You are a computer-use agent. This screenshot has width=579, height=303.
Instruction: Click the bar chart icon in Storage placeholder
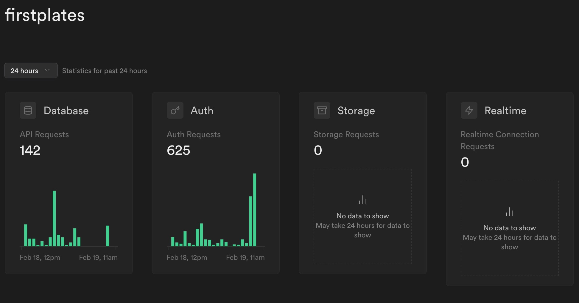363,200
